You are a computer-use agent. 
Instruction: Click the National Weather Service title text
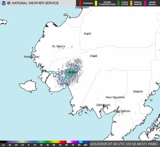pyautogui.click(x=35, y=3)
